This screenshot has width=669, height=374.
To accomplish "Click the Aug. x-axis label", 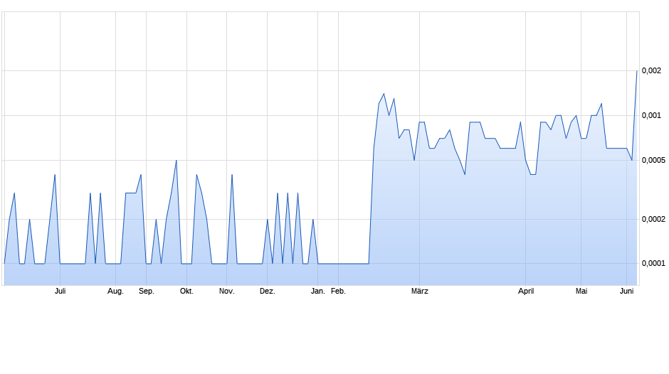I will point(115,292).
